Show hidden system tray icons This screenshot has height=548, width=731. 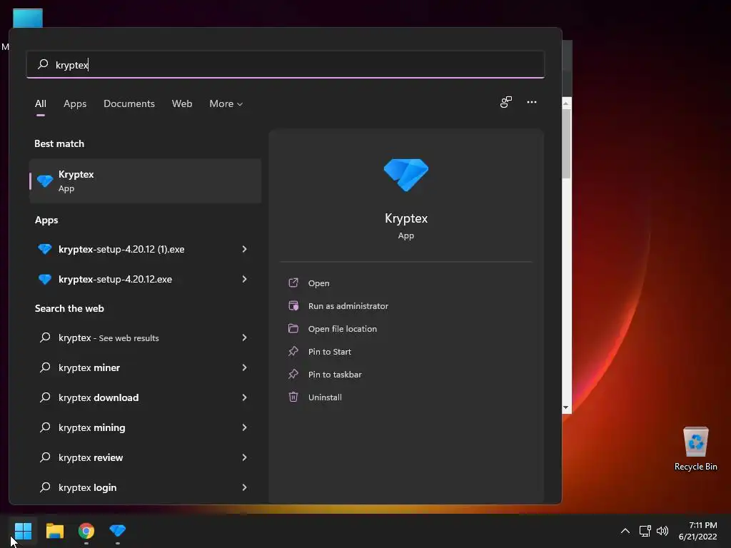[x=625, y=531]
